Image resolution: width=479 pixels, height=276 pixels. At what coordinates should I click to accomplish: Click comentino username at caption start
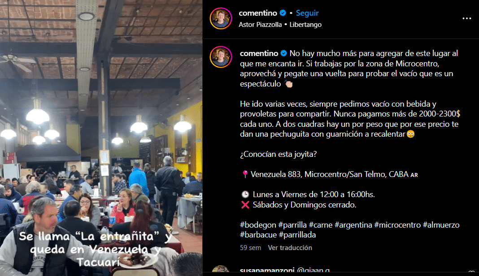(259, 53)
